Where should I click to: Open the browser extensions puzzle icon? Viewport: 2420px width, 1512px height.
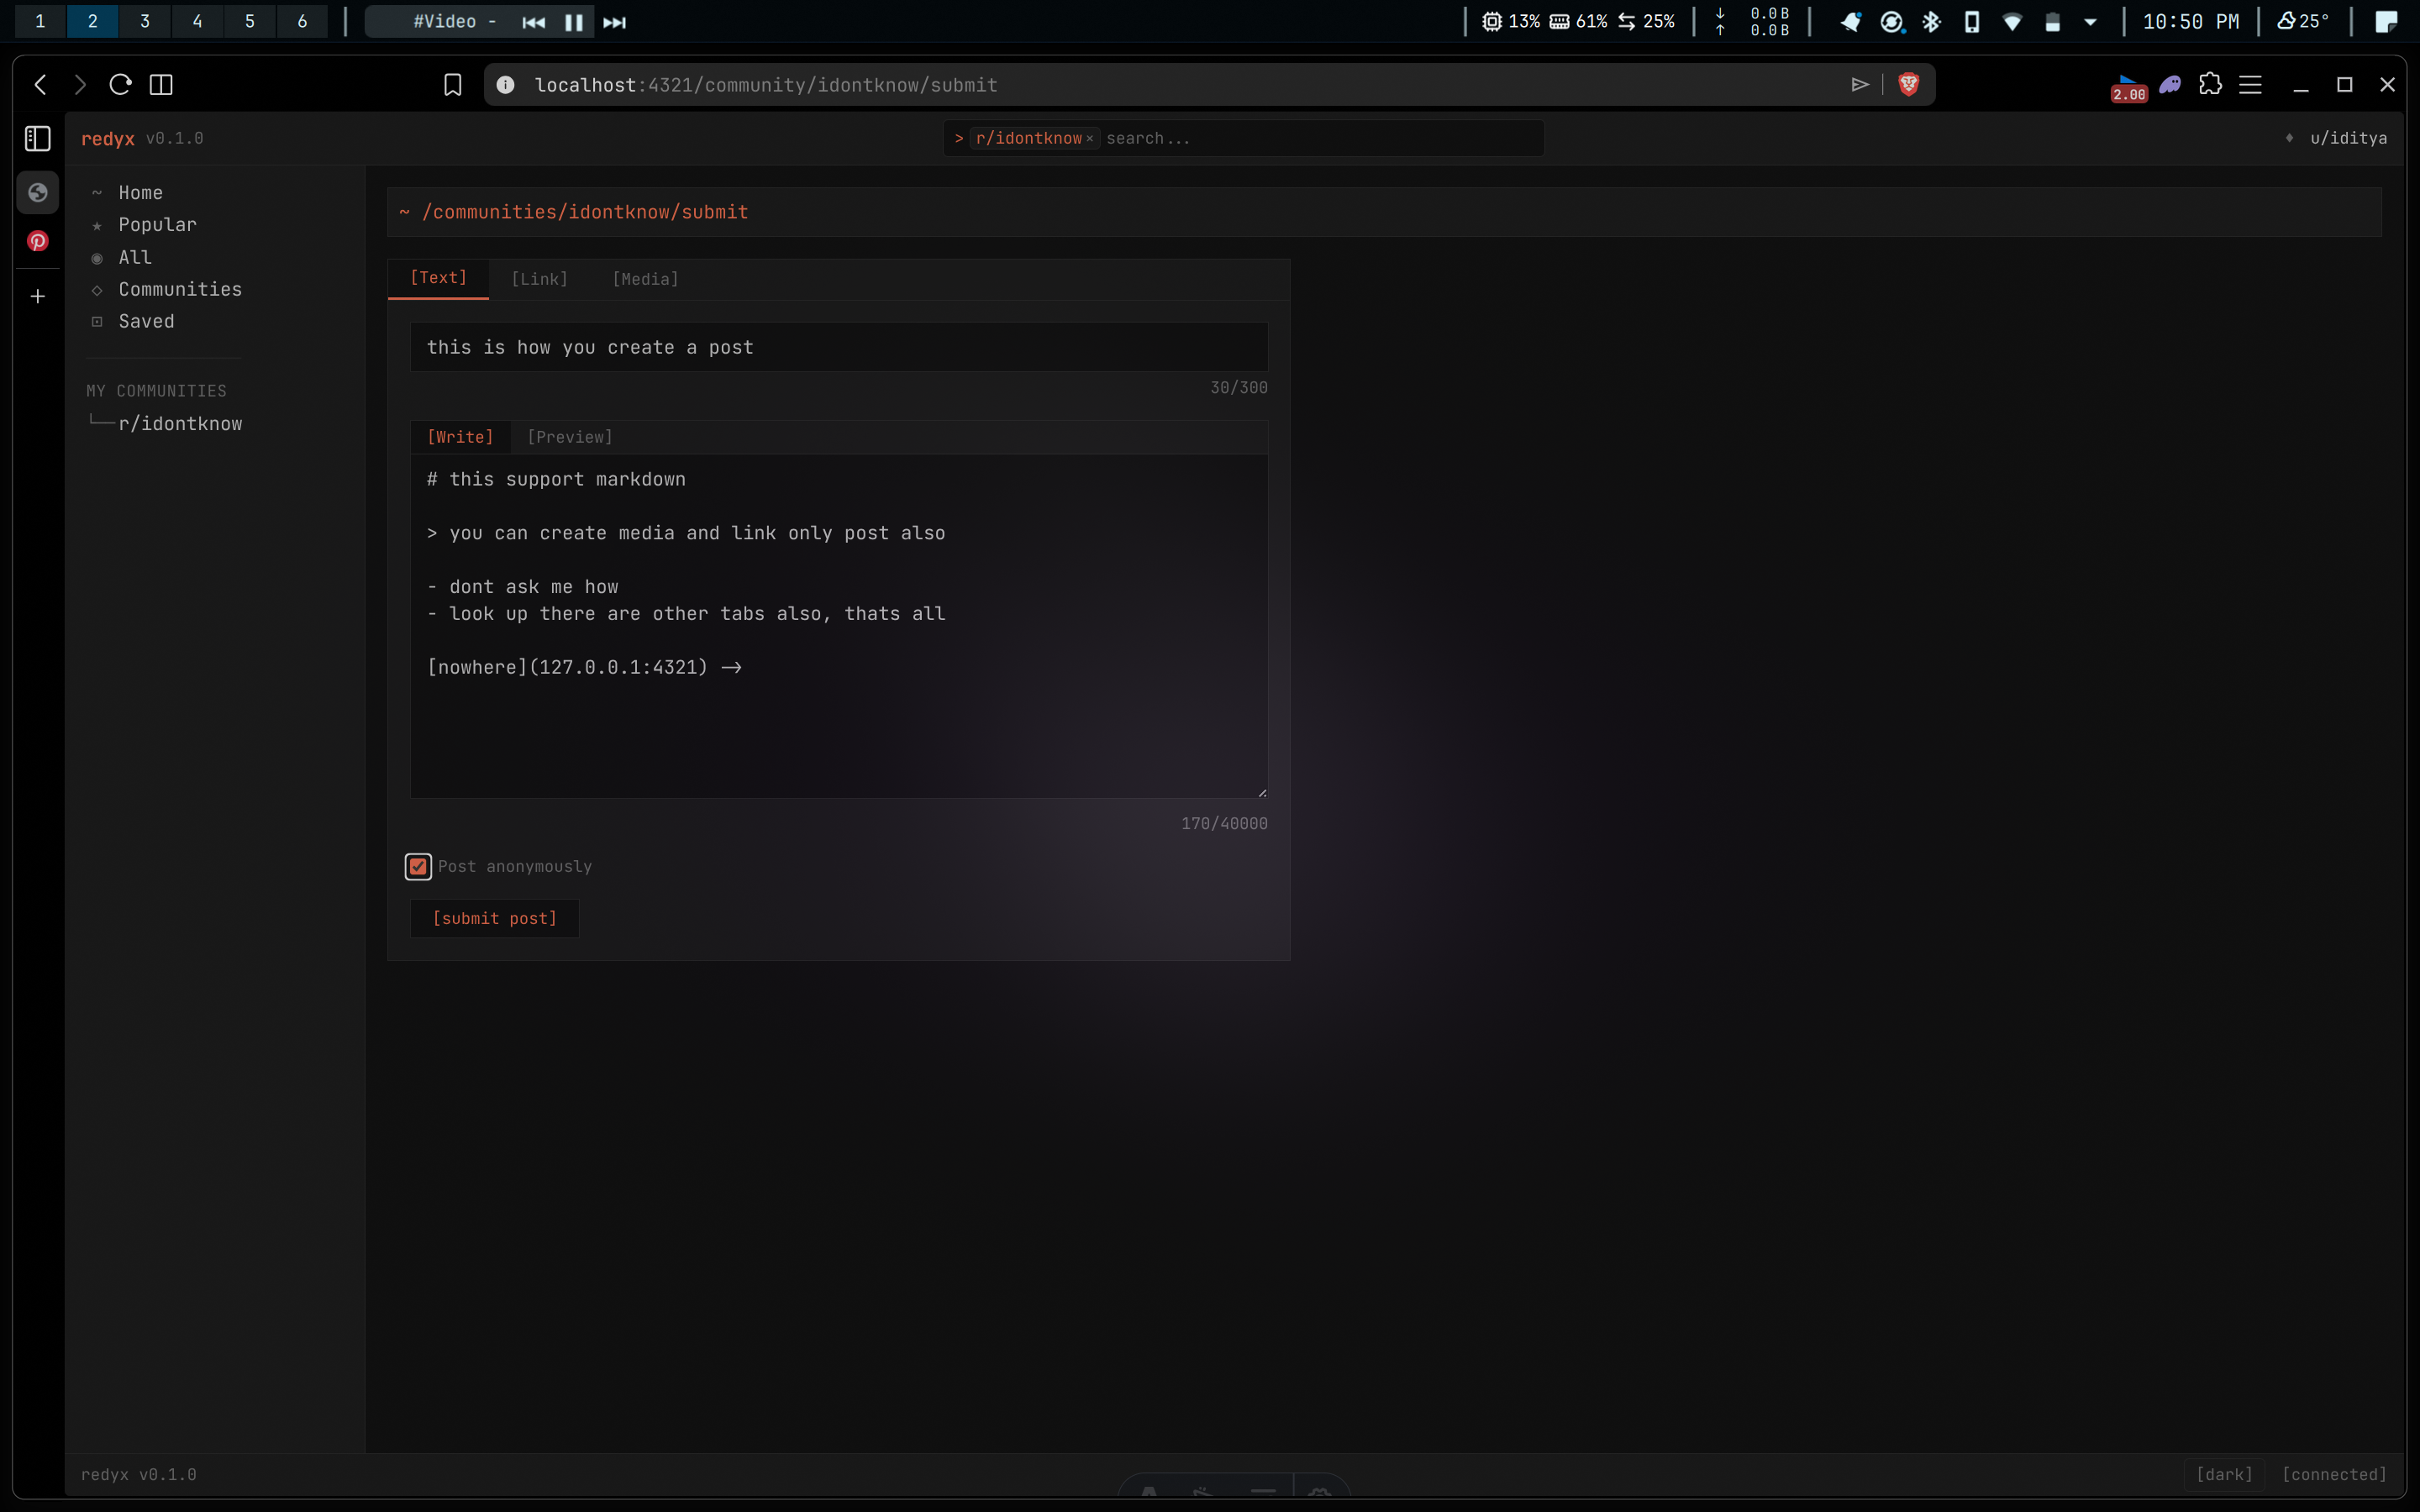[2210, 85]
